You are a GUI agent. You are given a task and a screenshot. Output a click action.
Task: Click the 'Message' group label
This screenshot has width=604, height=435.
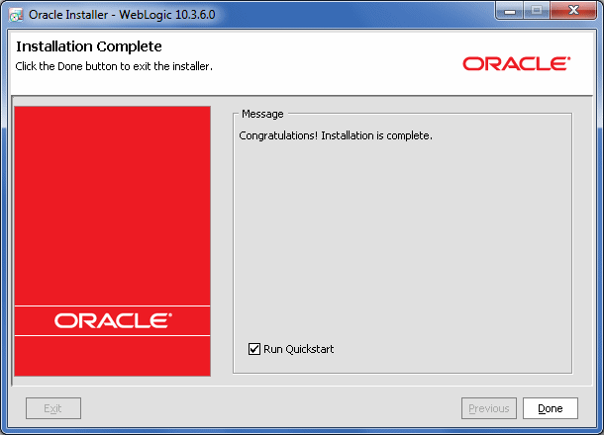coord(262,114)
